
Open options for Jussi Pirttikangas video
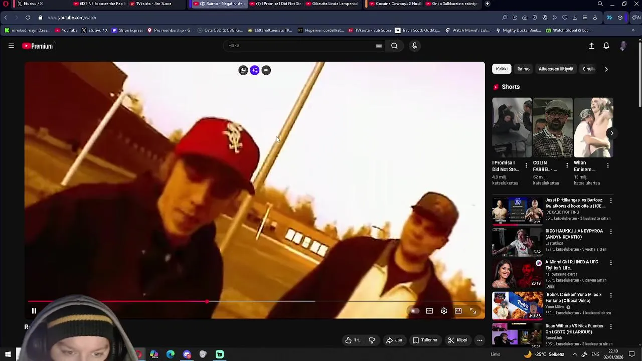pos(610,201)
